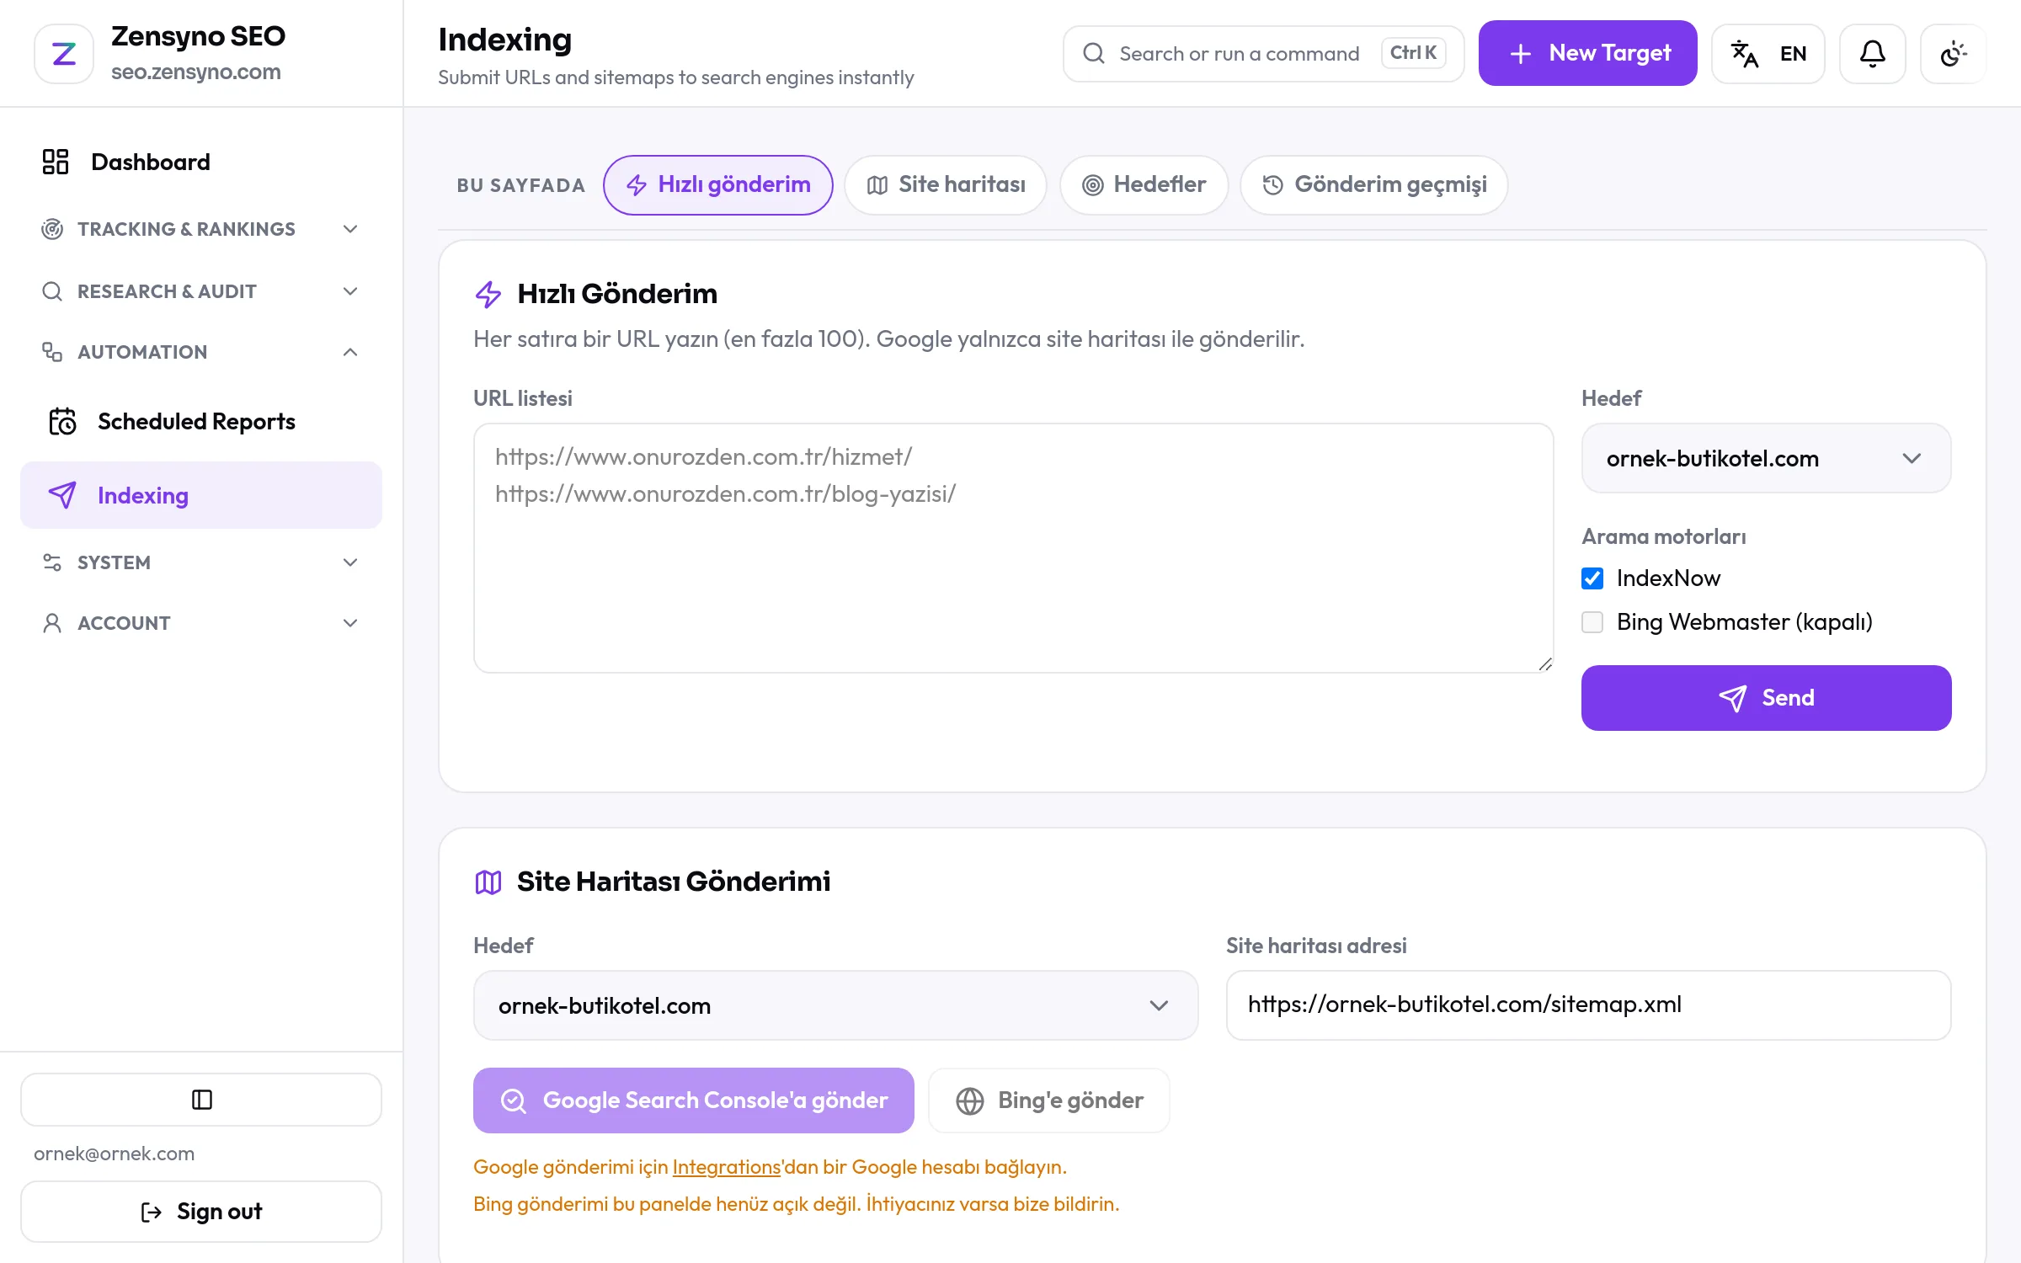Expand the Account section

click(x=201, y=623)
